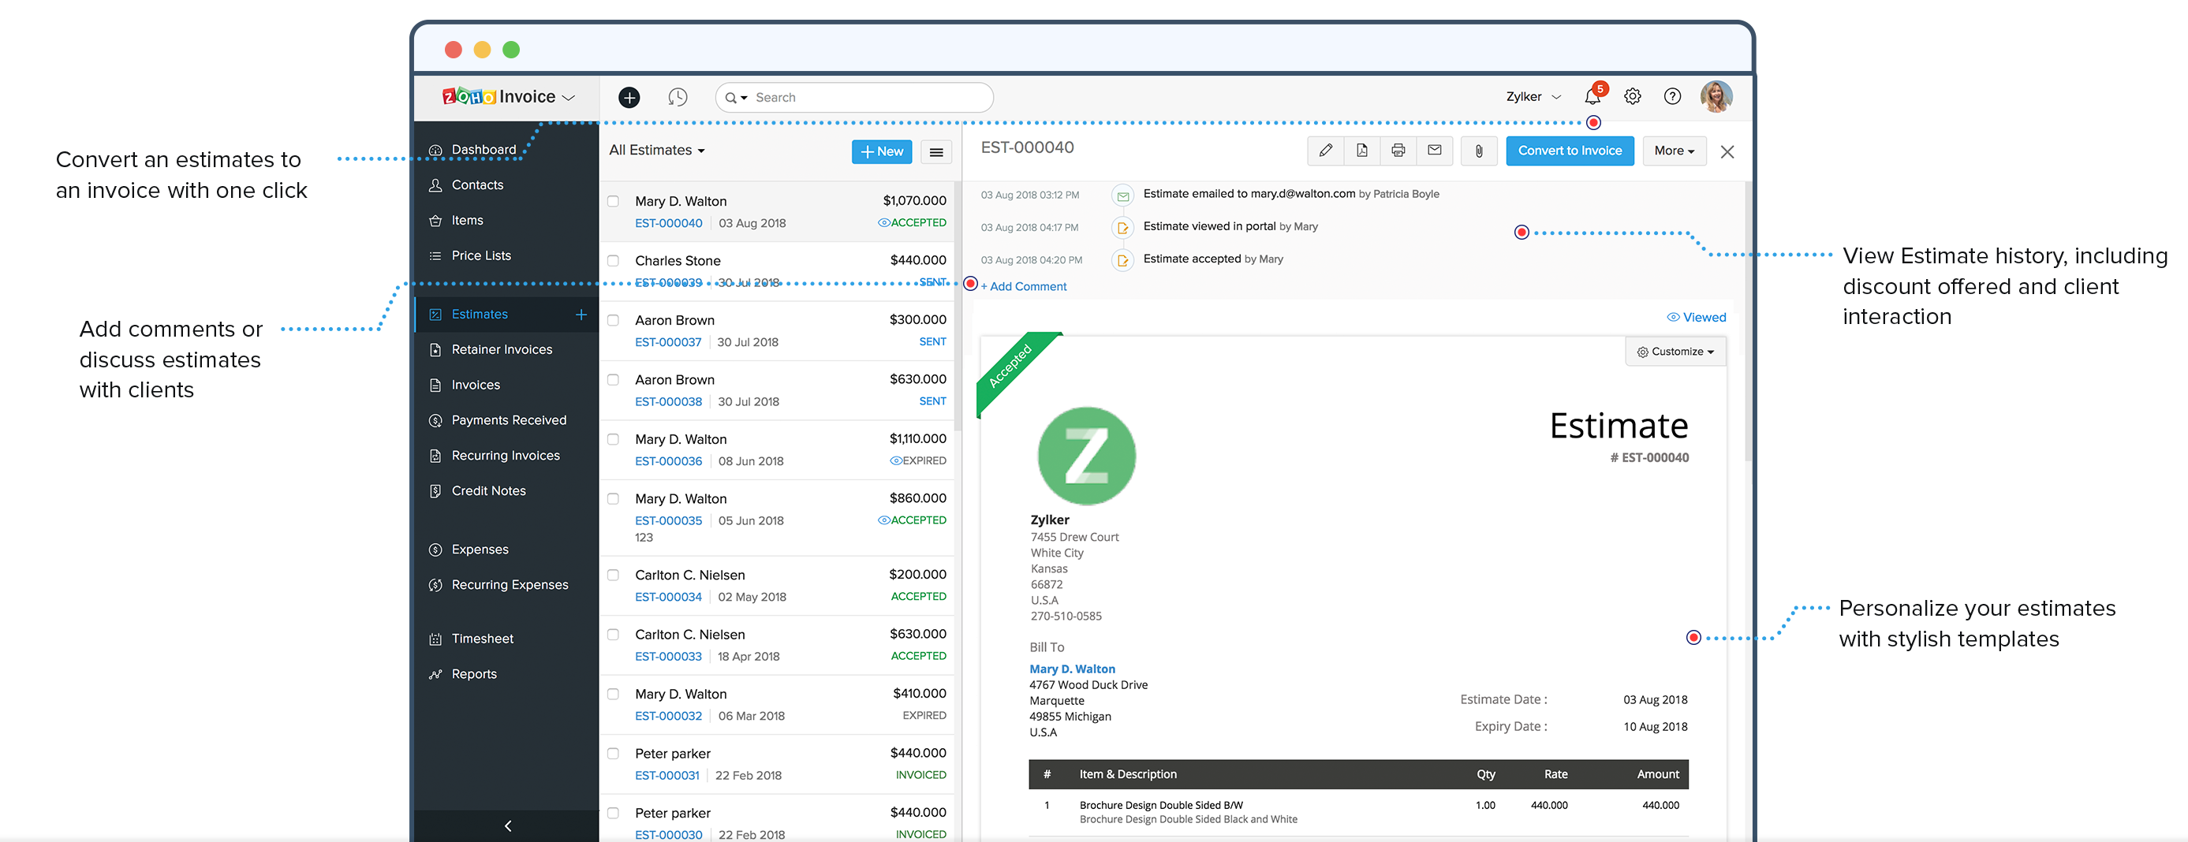2188x842 pixels.
Task: Click the print estimate icon
Action: 1398,151
